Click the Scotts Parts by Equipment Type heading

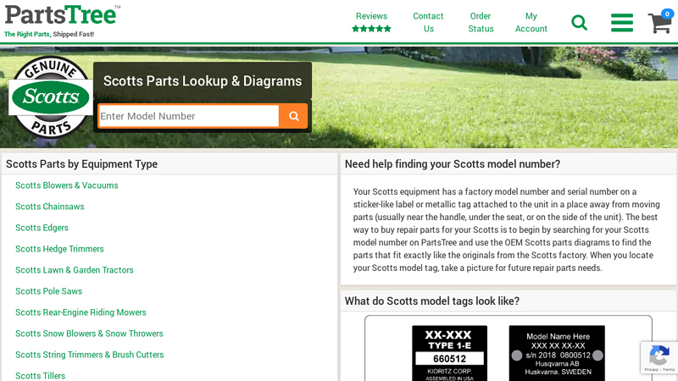(81, 164)
